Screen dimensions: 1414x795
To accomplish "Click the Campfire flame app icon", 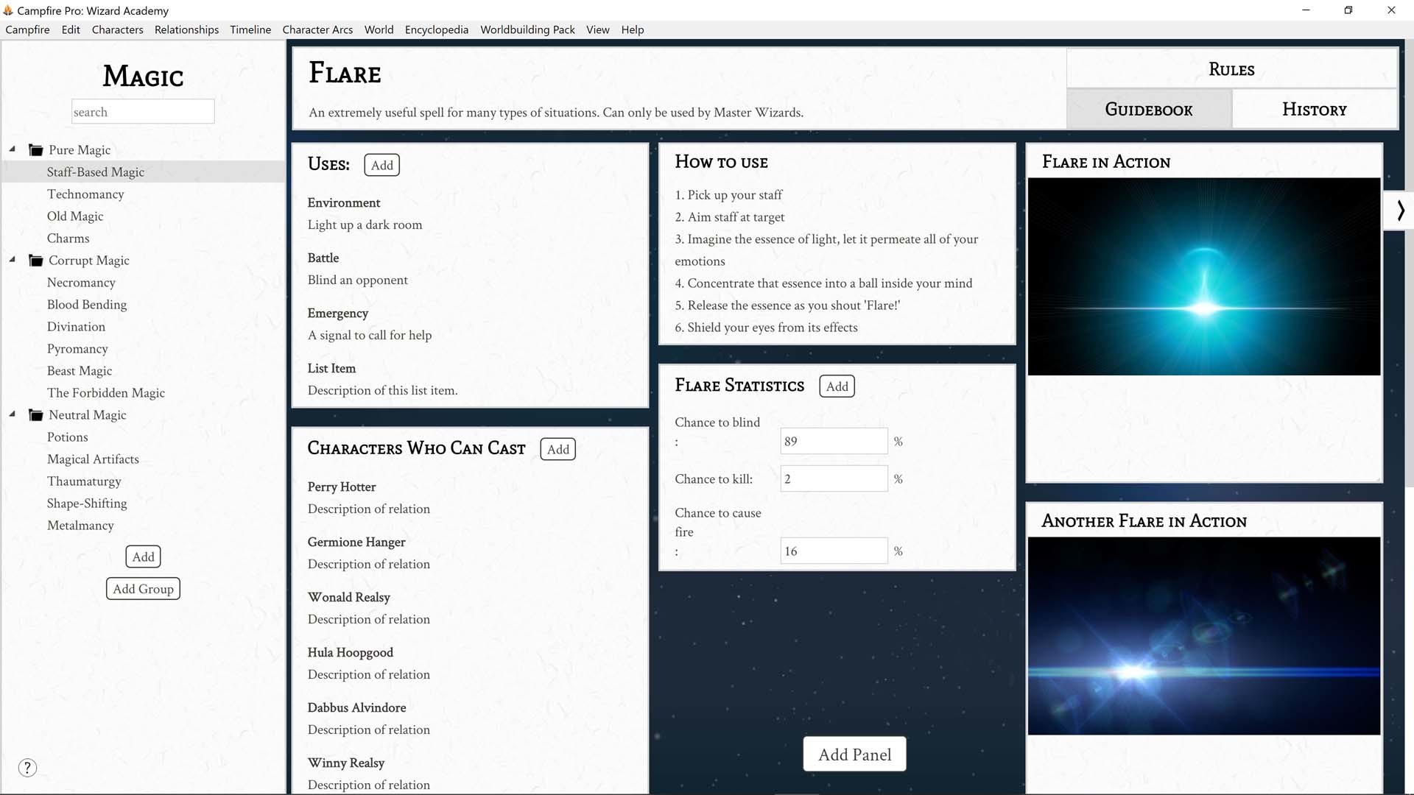I will tap(8, 10).
